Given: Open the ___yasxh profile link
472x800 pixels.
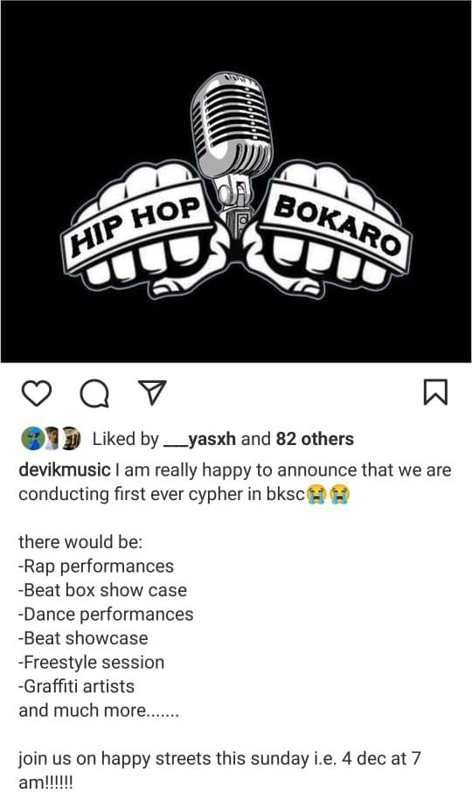Looking at the screenshot, I should click(199, 439).
